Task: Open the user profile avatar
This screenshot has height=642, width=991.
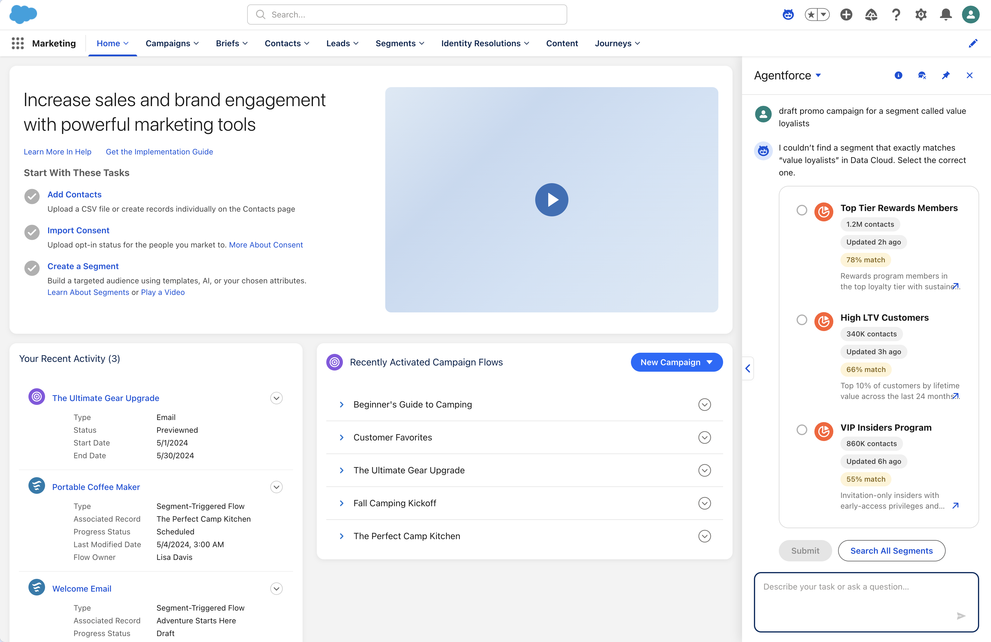Action: (x=971, y=15)
